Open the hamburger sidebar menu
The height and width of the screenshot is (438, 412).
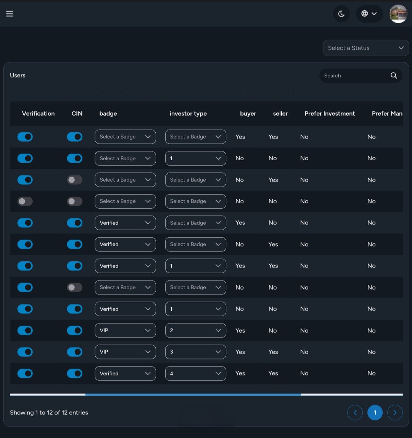[10, 14]
